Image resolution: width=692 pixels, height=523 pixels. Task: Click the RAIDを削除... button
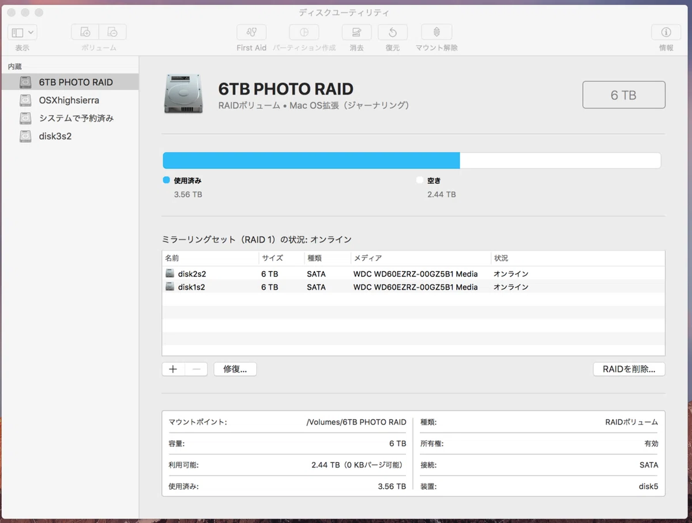pyautogui.click(x=629, y=369)
